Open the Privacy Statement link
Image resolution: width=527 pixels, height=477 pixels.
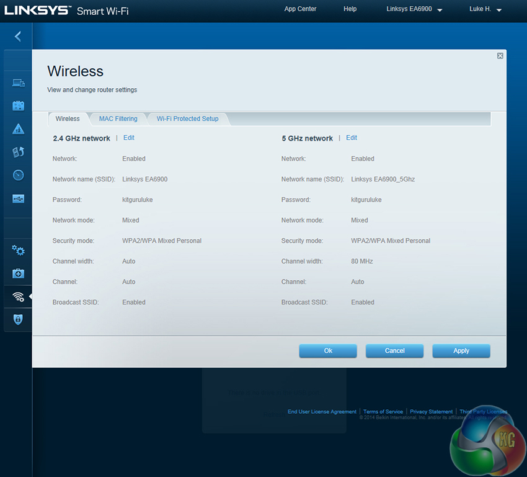click(x=432, y=412)
